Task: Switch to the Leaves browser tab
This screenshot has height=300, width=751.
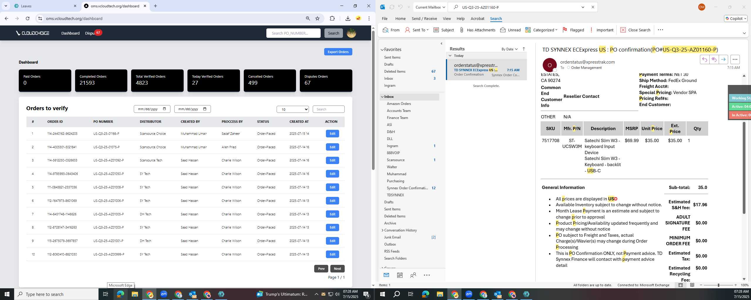Action: 45,6
